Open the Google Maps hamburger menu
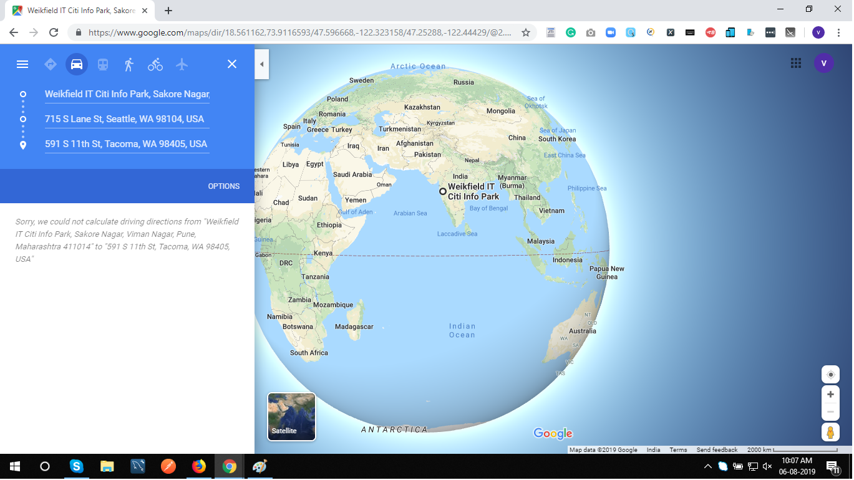The image size is (854, 480). [22, 64]
